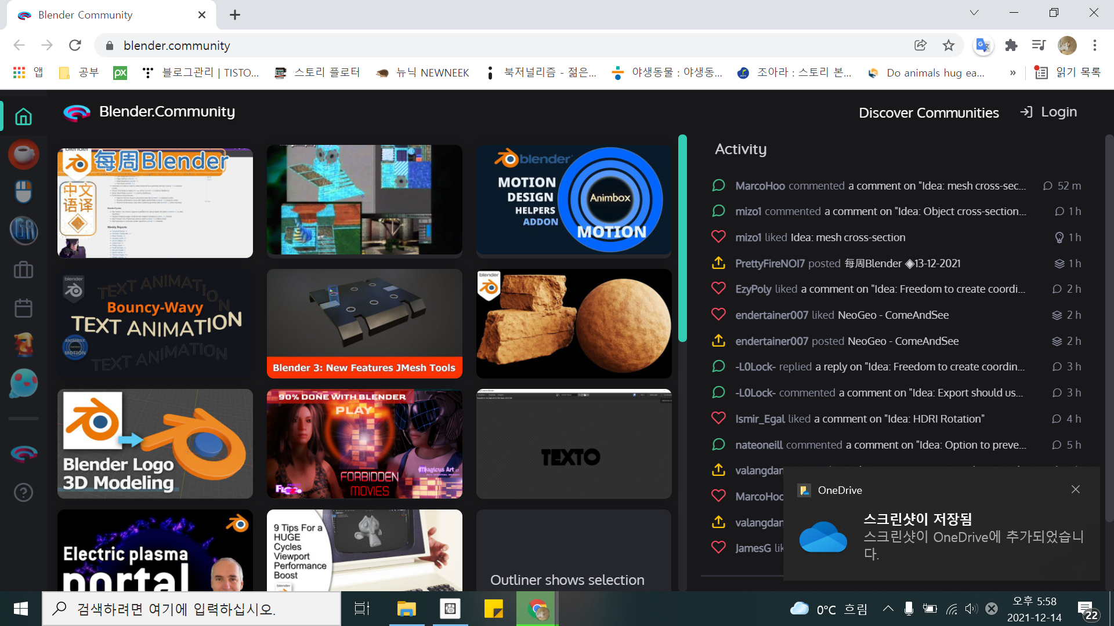Open the taskbar clock showing 오후 5:58
Screen dimensions: 1114x626
point(1034,609)
